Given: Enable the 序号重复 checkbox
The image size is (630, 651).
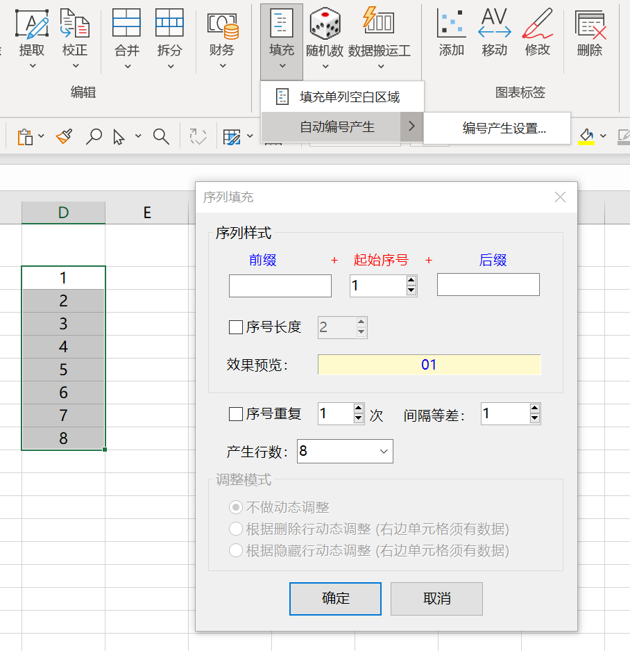Looking at the screenshot, I should click(236, 414).
